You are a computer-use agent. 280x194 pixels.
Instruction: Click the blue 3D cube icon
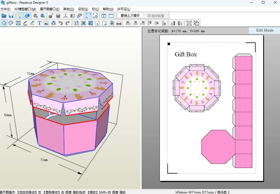coord(53,23)
